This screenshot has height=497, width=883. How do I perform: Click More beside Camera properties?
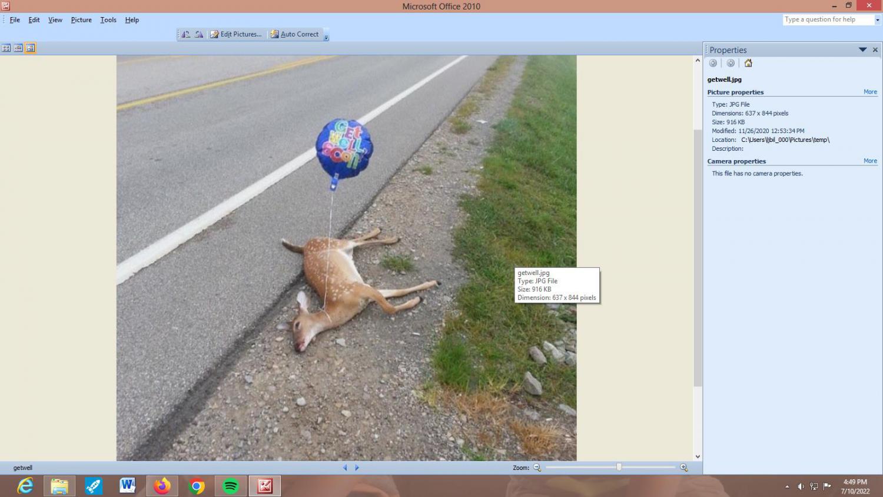(870, 161)
